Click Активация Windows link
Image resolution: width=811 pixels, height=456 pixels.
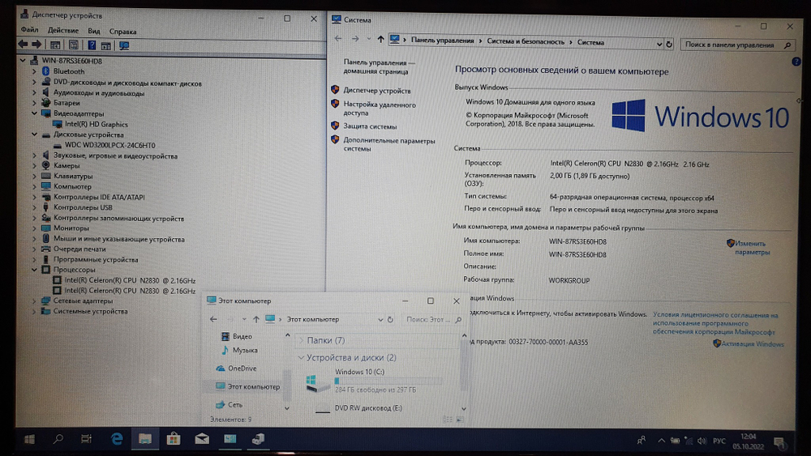753,344
